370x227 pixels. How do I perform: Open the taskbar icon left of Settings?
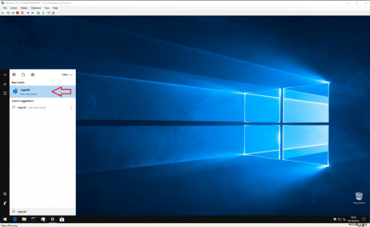pyautogui.click(x=43, y=219)
